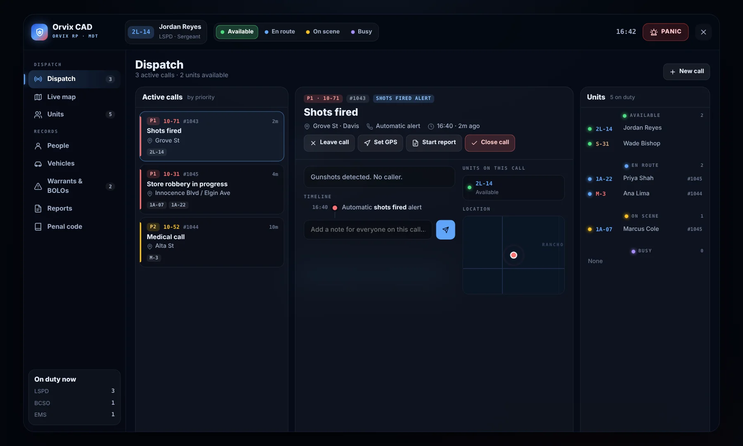Click the Reports document icon
Screen dimensions: 743x446
(x=38, y=209)
